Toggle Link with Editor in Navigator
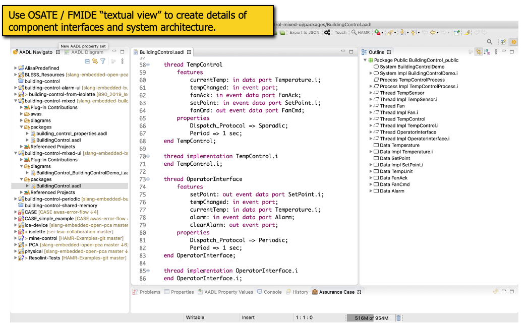The image size is (528, 328). [95, 61]
